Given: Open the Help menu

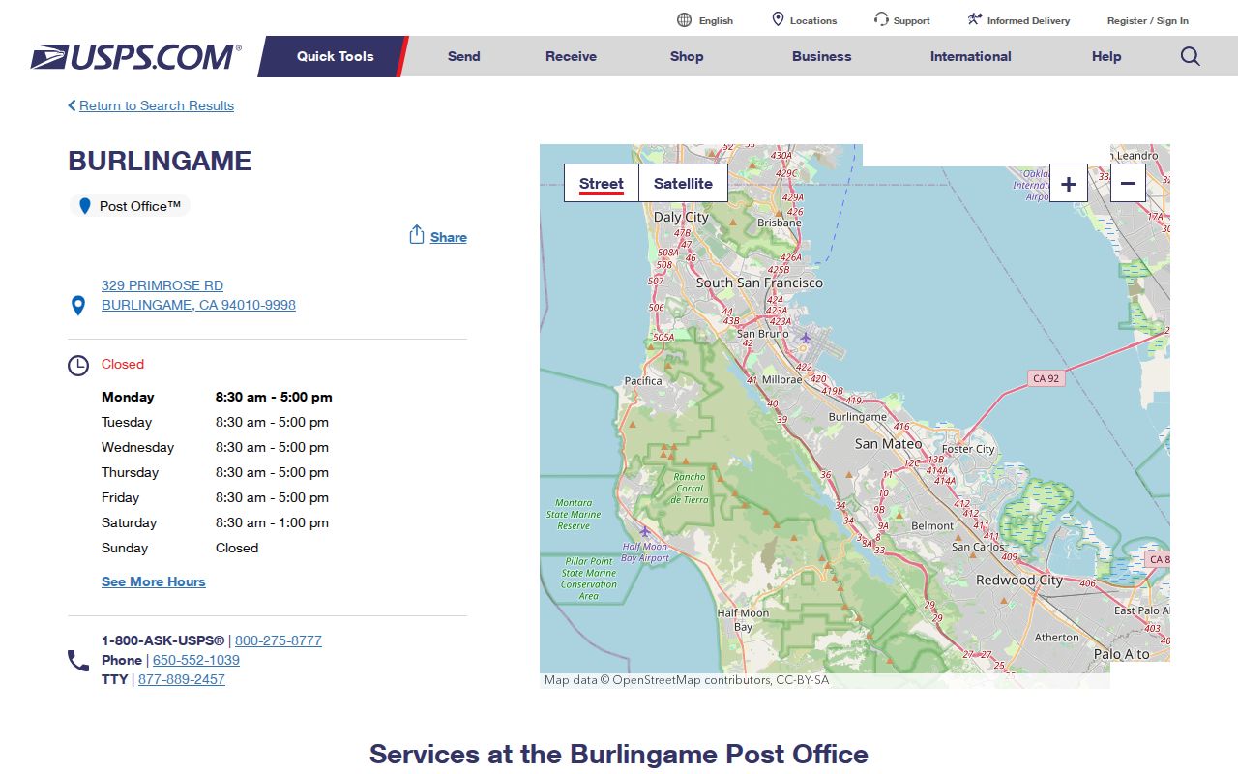Looking at the screenshot, I should [1106, 56].
